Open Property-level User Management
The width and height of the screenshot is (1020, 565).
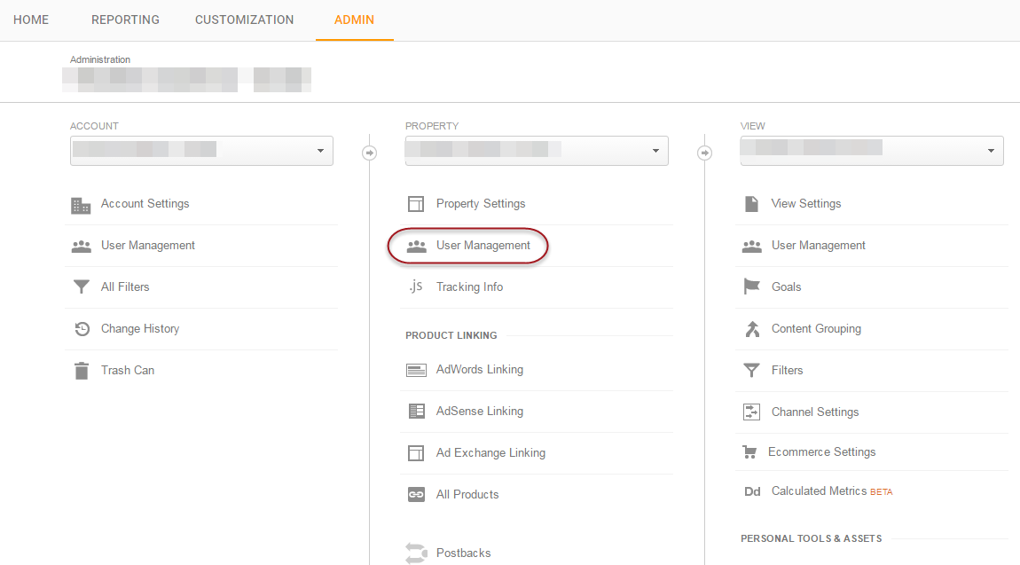tap(483, 246)
